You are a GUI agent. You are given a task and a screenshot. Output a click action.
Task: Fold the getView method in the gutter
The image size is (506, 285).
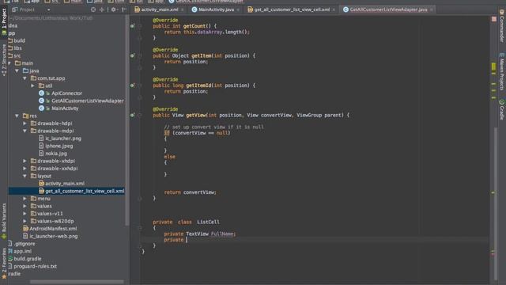[x=140, y=115]
